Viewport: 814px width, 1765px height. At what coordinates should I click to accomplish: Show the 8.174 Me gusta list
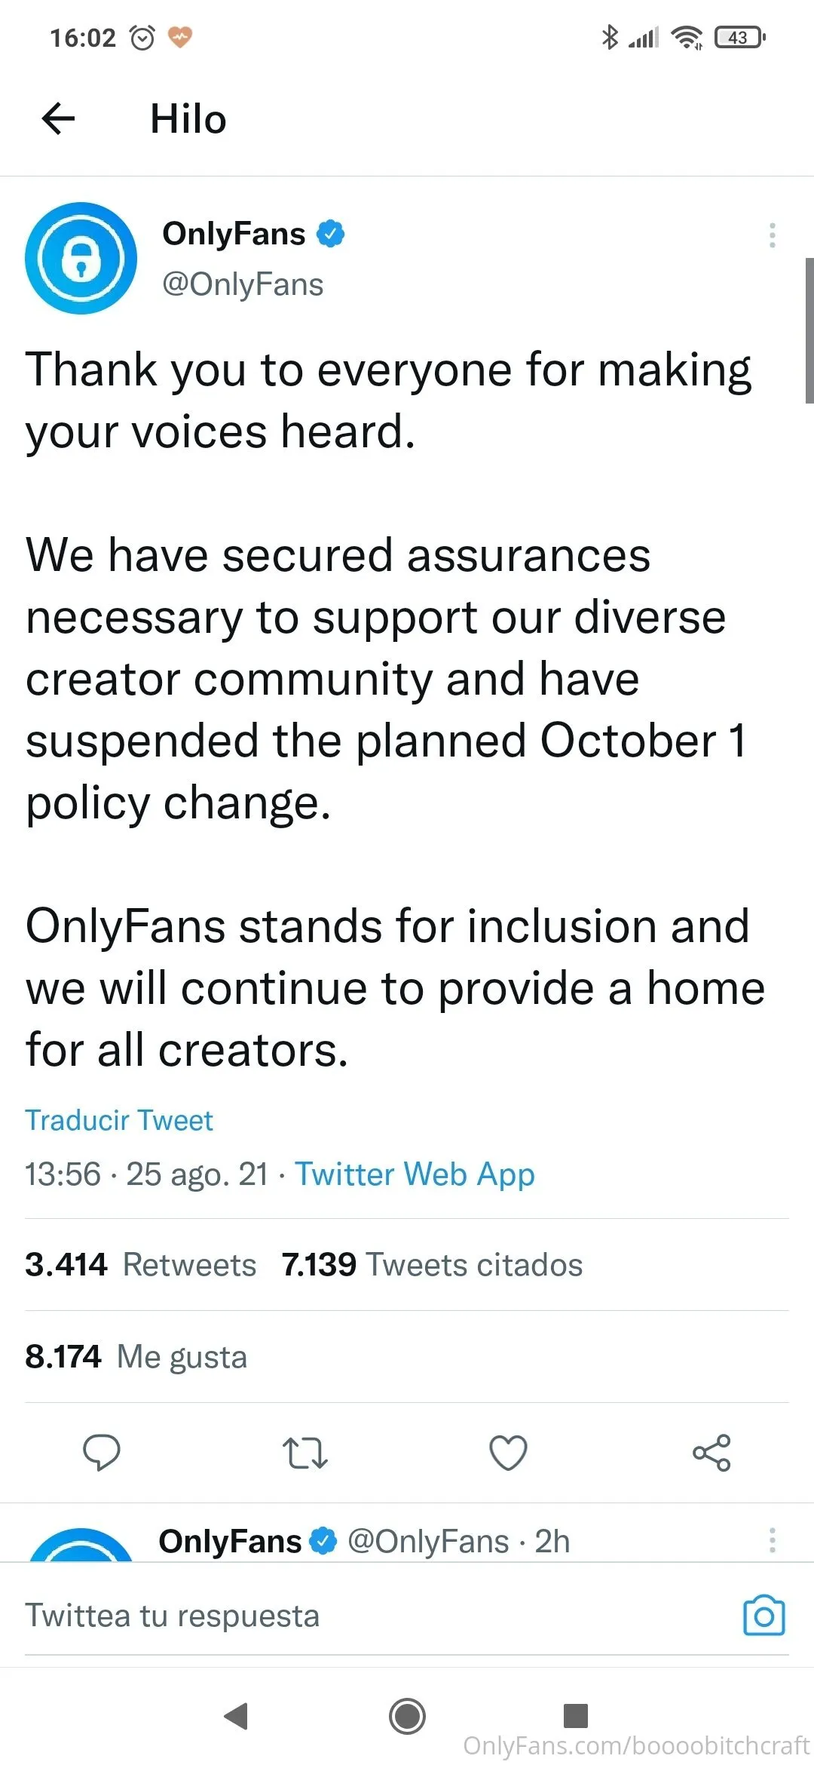136,1357
